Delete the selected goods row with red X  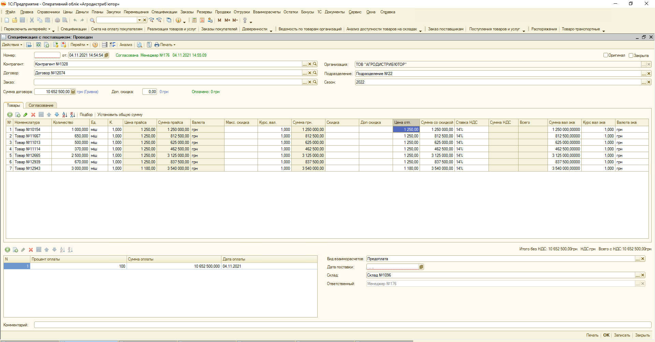[33, 115]
